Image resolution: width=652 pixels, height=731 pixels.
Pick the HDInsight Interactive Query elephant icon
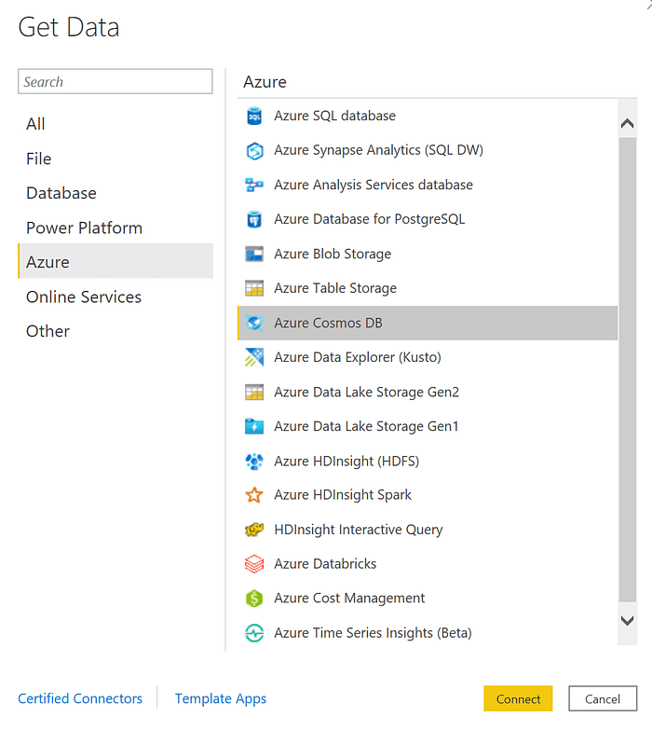254,530
